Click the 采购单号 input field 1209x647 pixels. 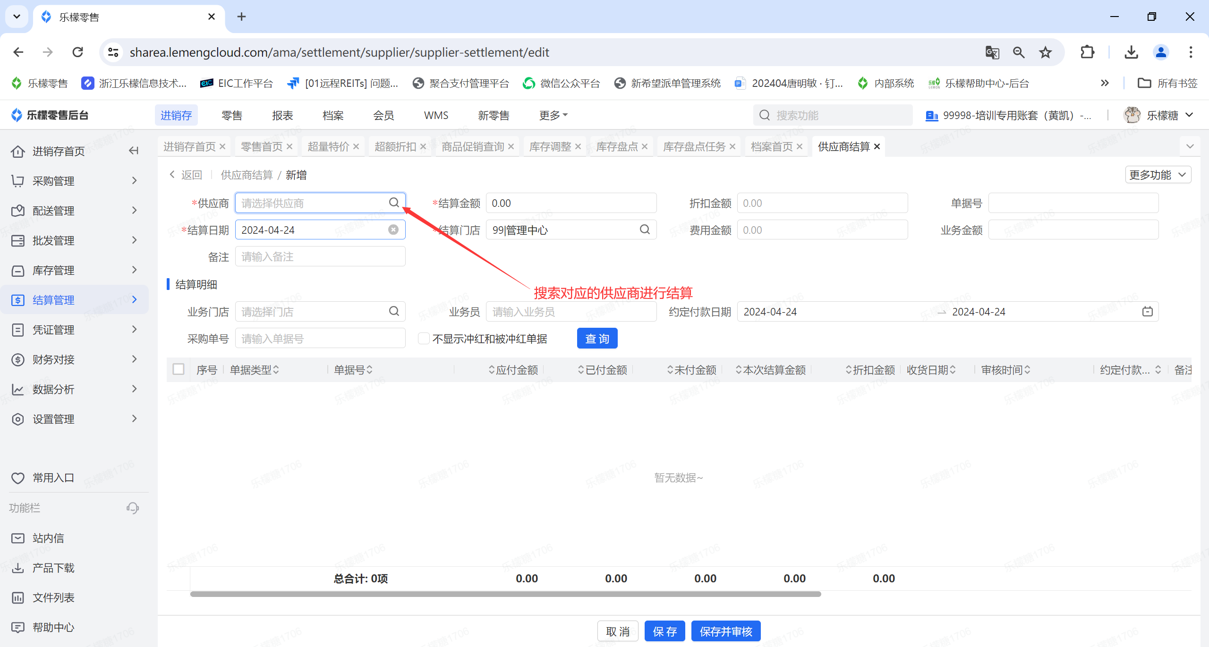[x=320, y=338]
